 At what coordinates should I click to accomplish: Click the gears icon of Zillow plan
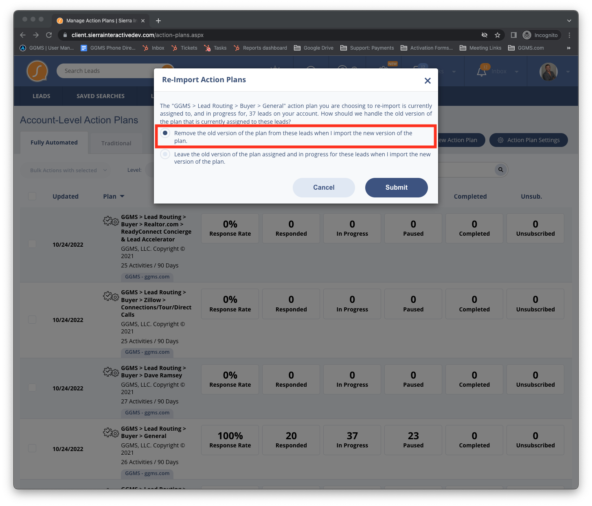point(111,296)
